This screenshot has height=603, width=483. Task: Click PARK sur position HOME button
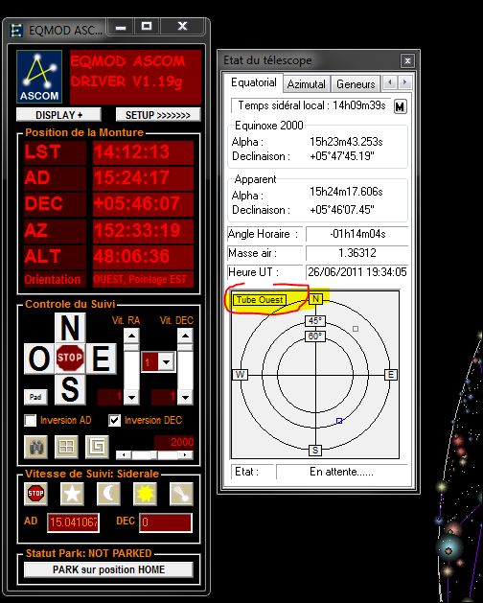(x=108, y=569)
